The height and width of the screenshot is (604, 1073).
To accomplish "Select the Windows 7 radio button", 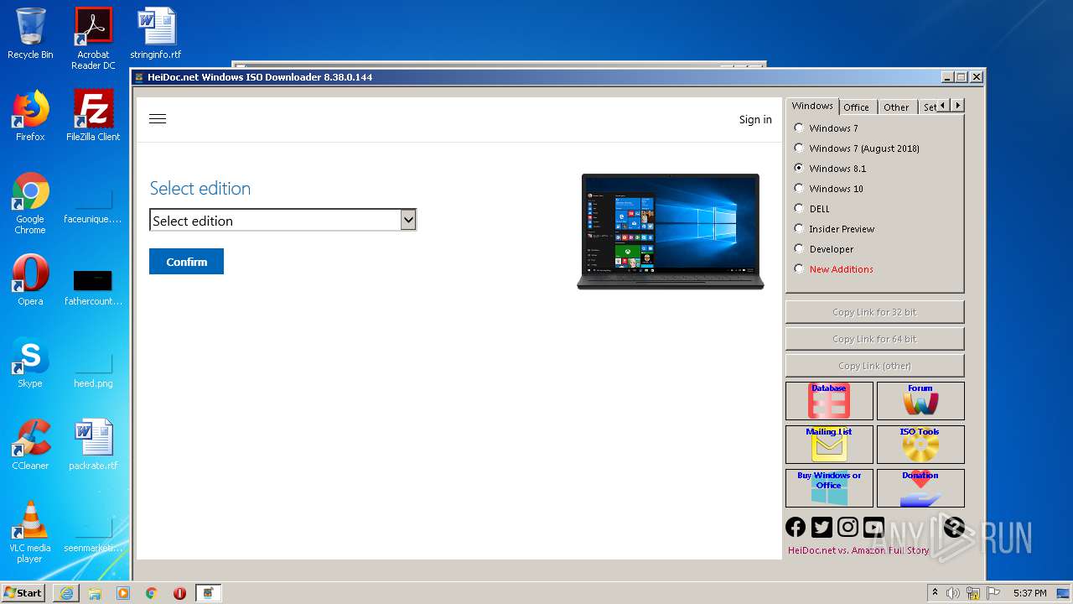I will point(799,128).
